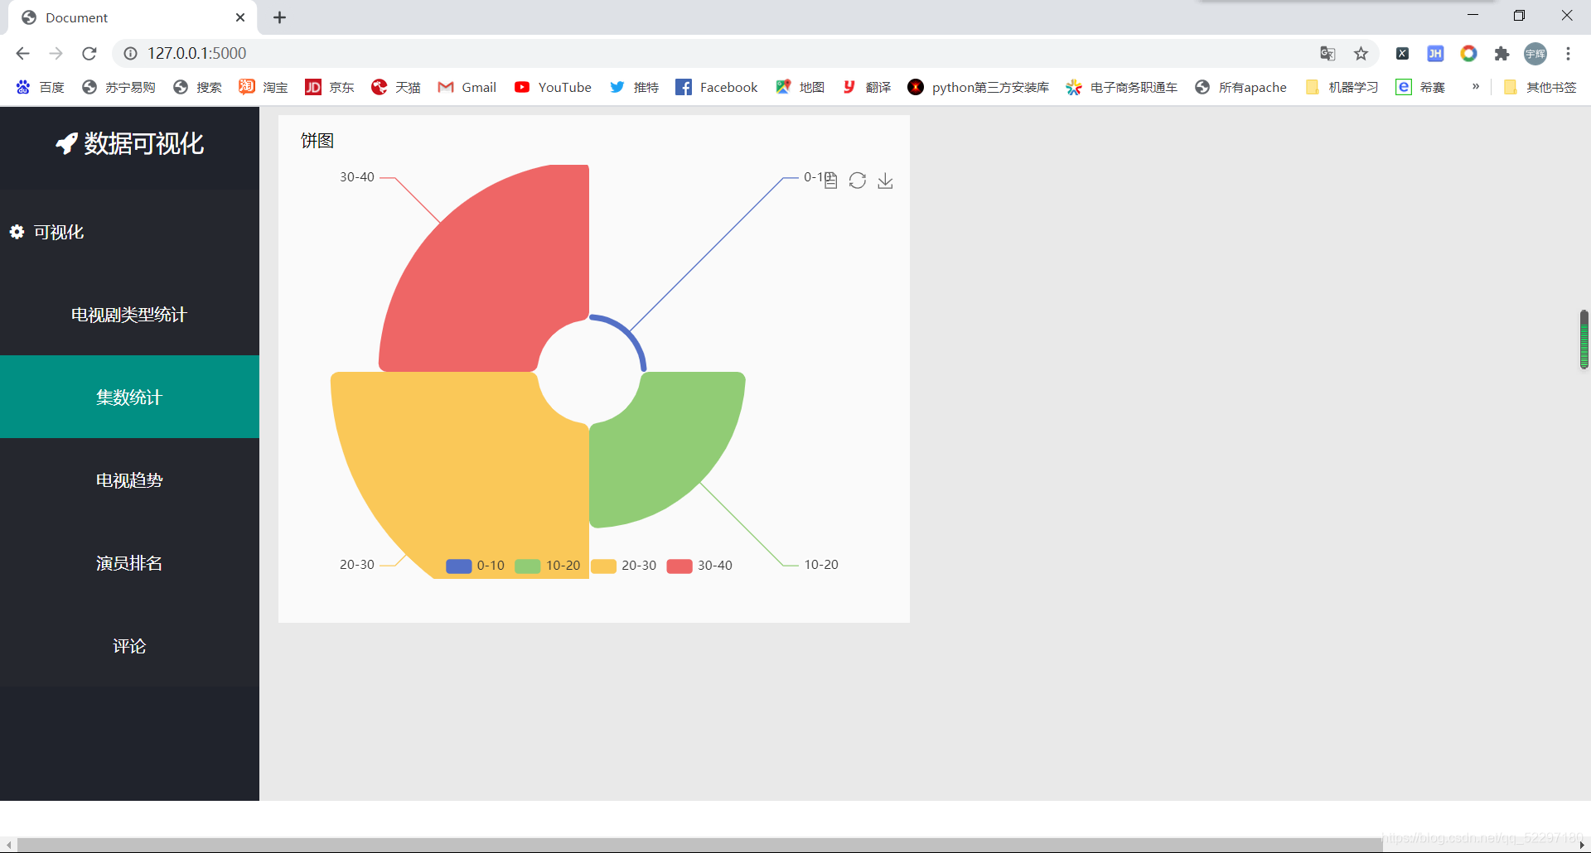The width and height of the screenshot is (1591, 853).
Task: Select 电视剧类型统计 in the sidebar
Action: (129, 315)
